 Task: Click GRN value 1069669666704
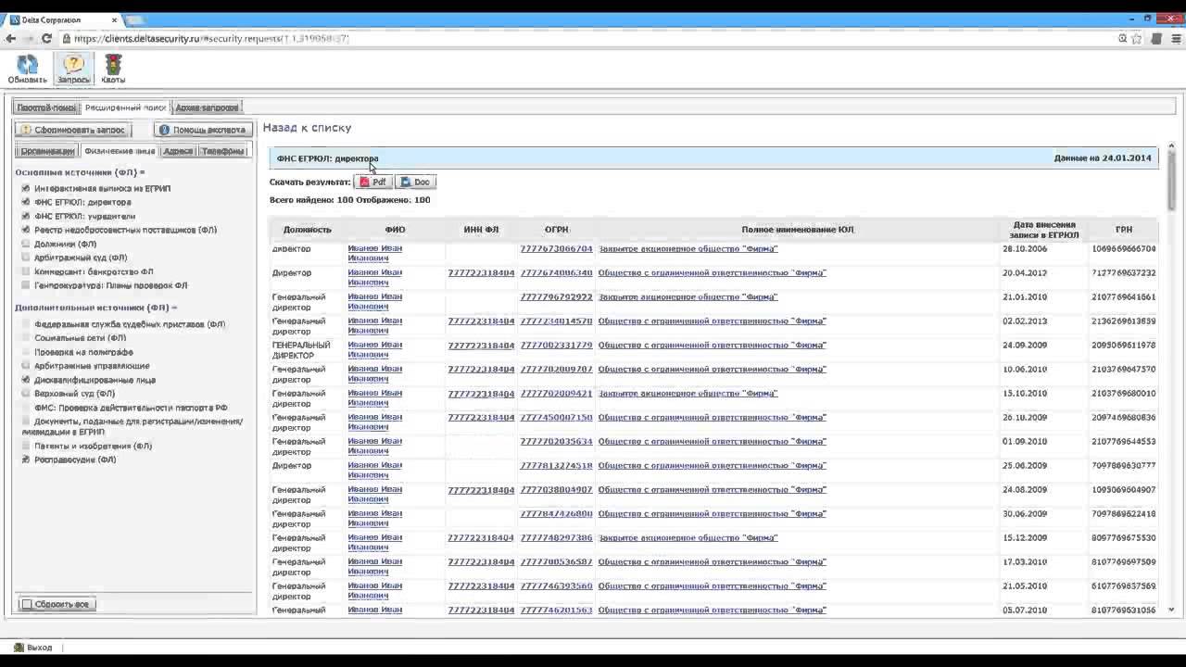tap(1123, 249)
